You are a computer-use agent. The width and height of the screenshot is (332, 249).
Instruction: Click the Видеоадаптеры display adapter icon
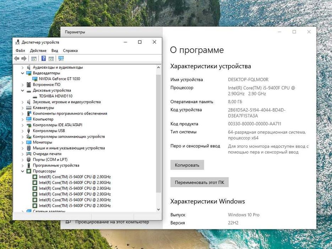(29, 73)
